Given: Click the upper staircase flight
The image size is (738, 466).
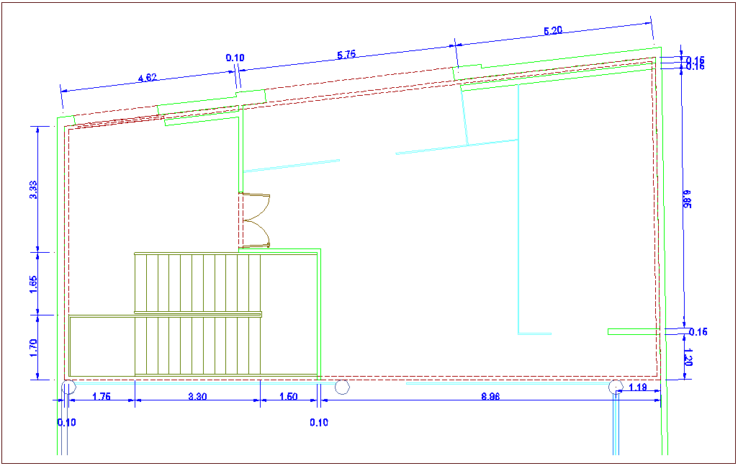Looking at the screenshot, I should (197, 282).
